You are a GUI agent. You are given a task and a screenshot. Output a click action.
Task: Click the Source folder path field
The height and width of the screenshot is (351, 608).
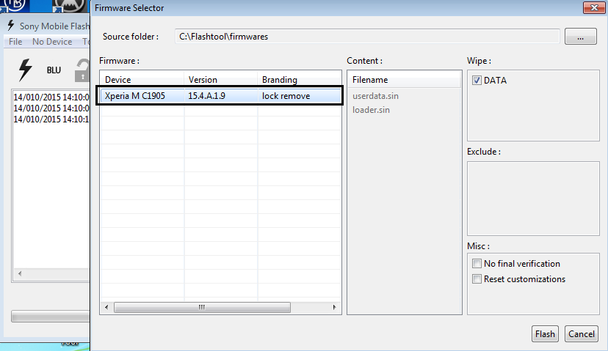[x=367, y=37]
